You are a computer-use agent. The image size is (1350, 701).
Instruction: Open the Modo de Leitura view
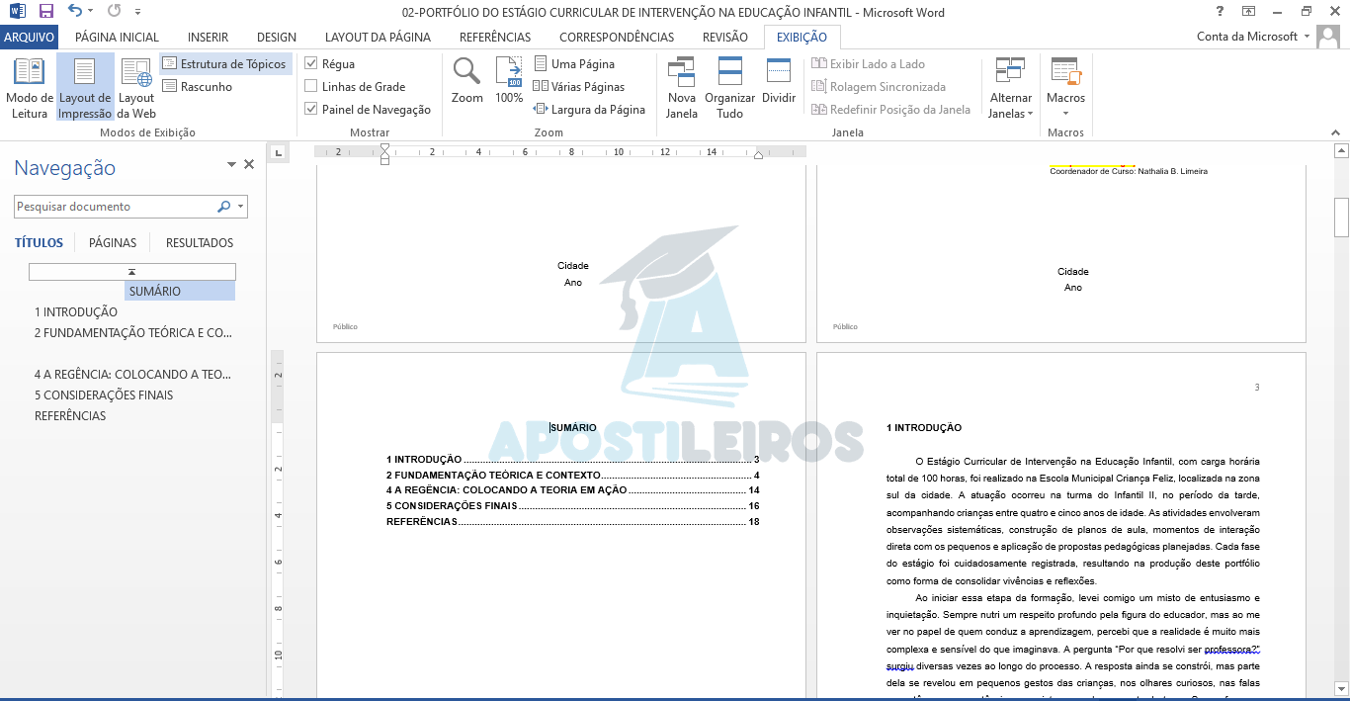[x=29, y=87]
